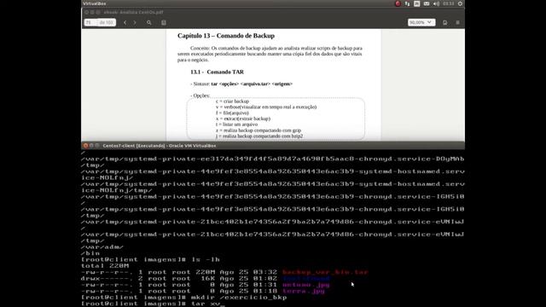Click the bookmark icon in PDF toolbar
Viewport: 546px width, 307px height.
point(445,23)
